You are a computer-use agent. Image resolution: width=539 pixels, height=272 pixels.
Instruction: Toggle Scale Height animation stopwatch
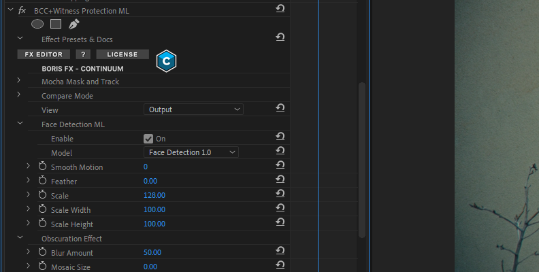42,223
